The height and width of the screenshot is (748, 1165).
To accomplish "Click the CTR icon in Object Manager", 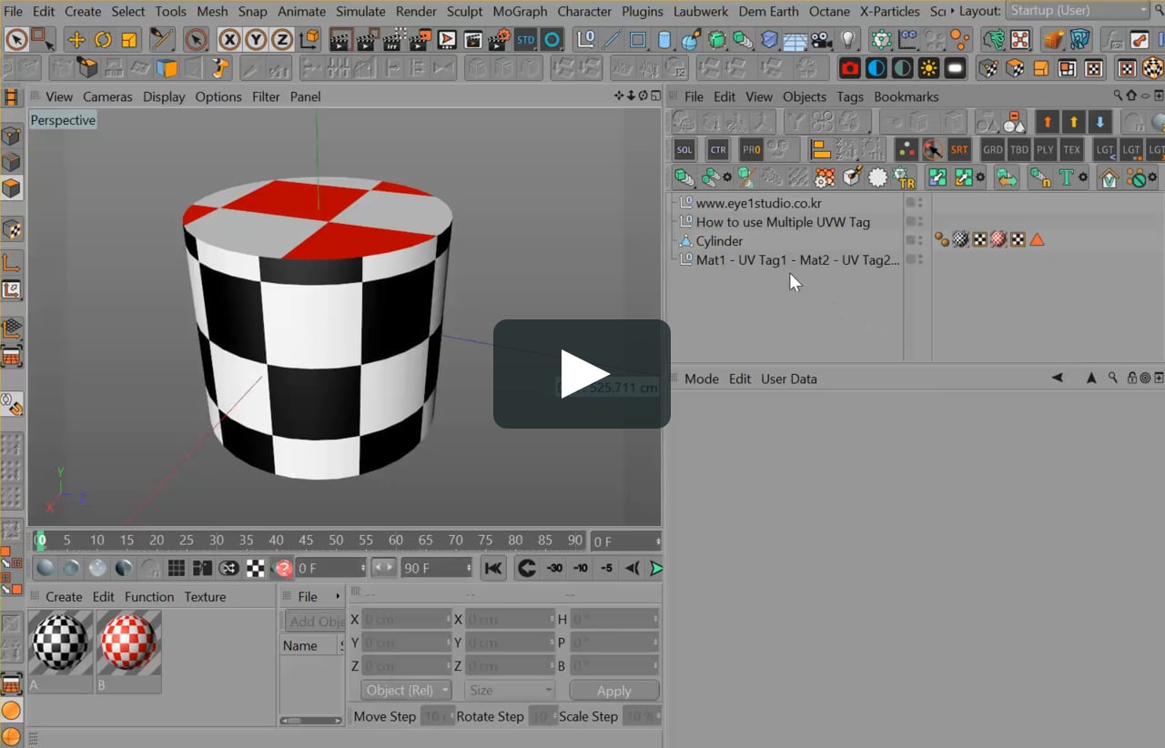I will (x=718, y=150).
